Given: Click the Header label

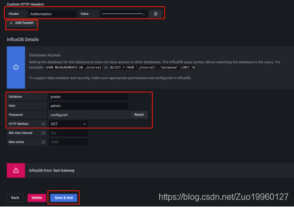Looking at the screenshot, I should tap(14, 14).
